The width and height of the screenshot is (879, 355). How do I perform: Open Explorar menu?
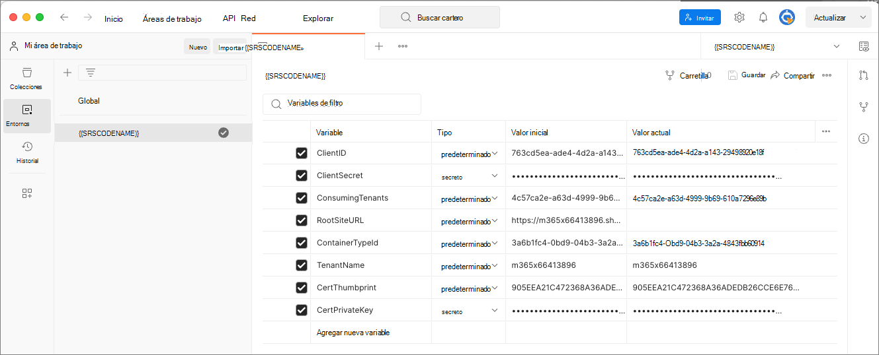coord(318,18)
